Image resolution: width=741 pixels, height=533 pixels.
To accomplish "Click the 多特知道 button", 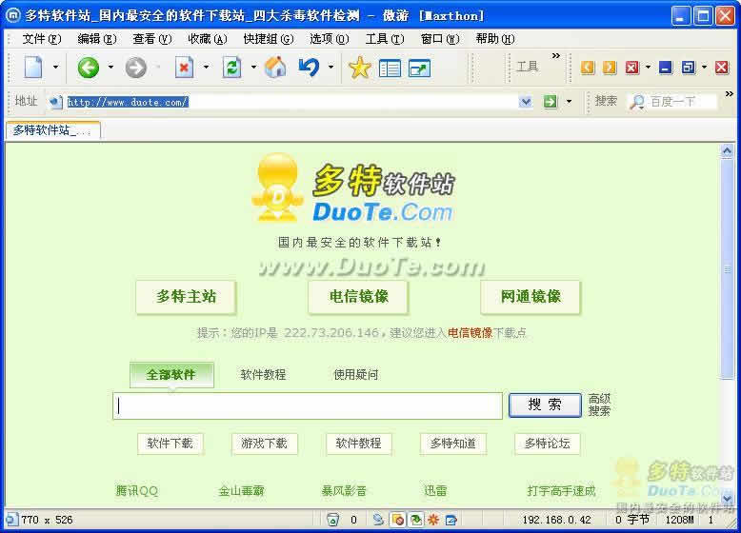I will [452, 444].
